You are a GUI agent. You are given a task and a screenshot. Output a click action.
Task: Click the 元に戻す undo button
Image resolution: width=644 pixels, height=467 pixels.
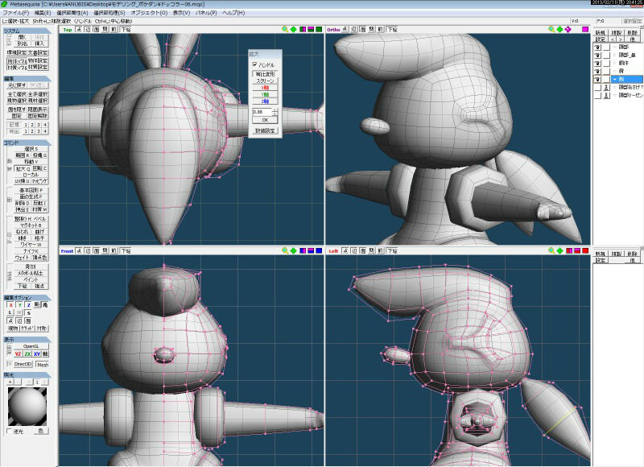[x=17, y=85]
